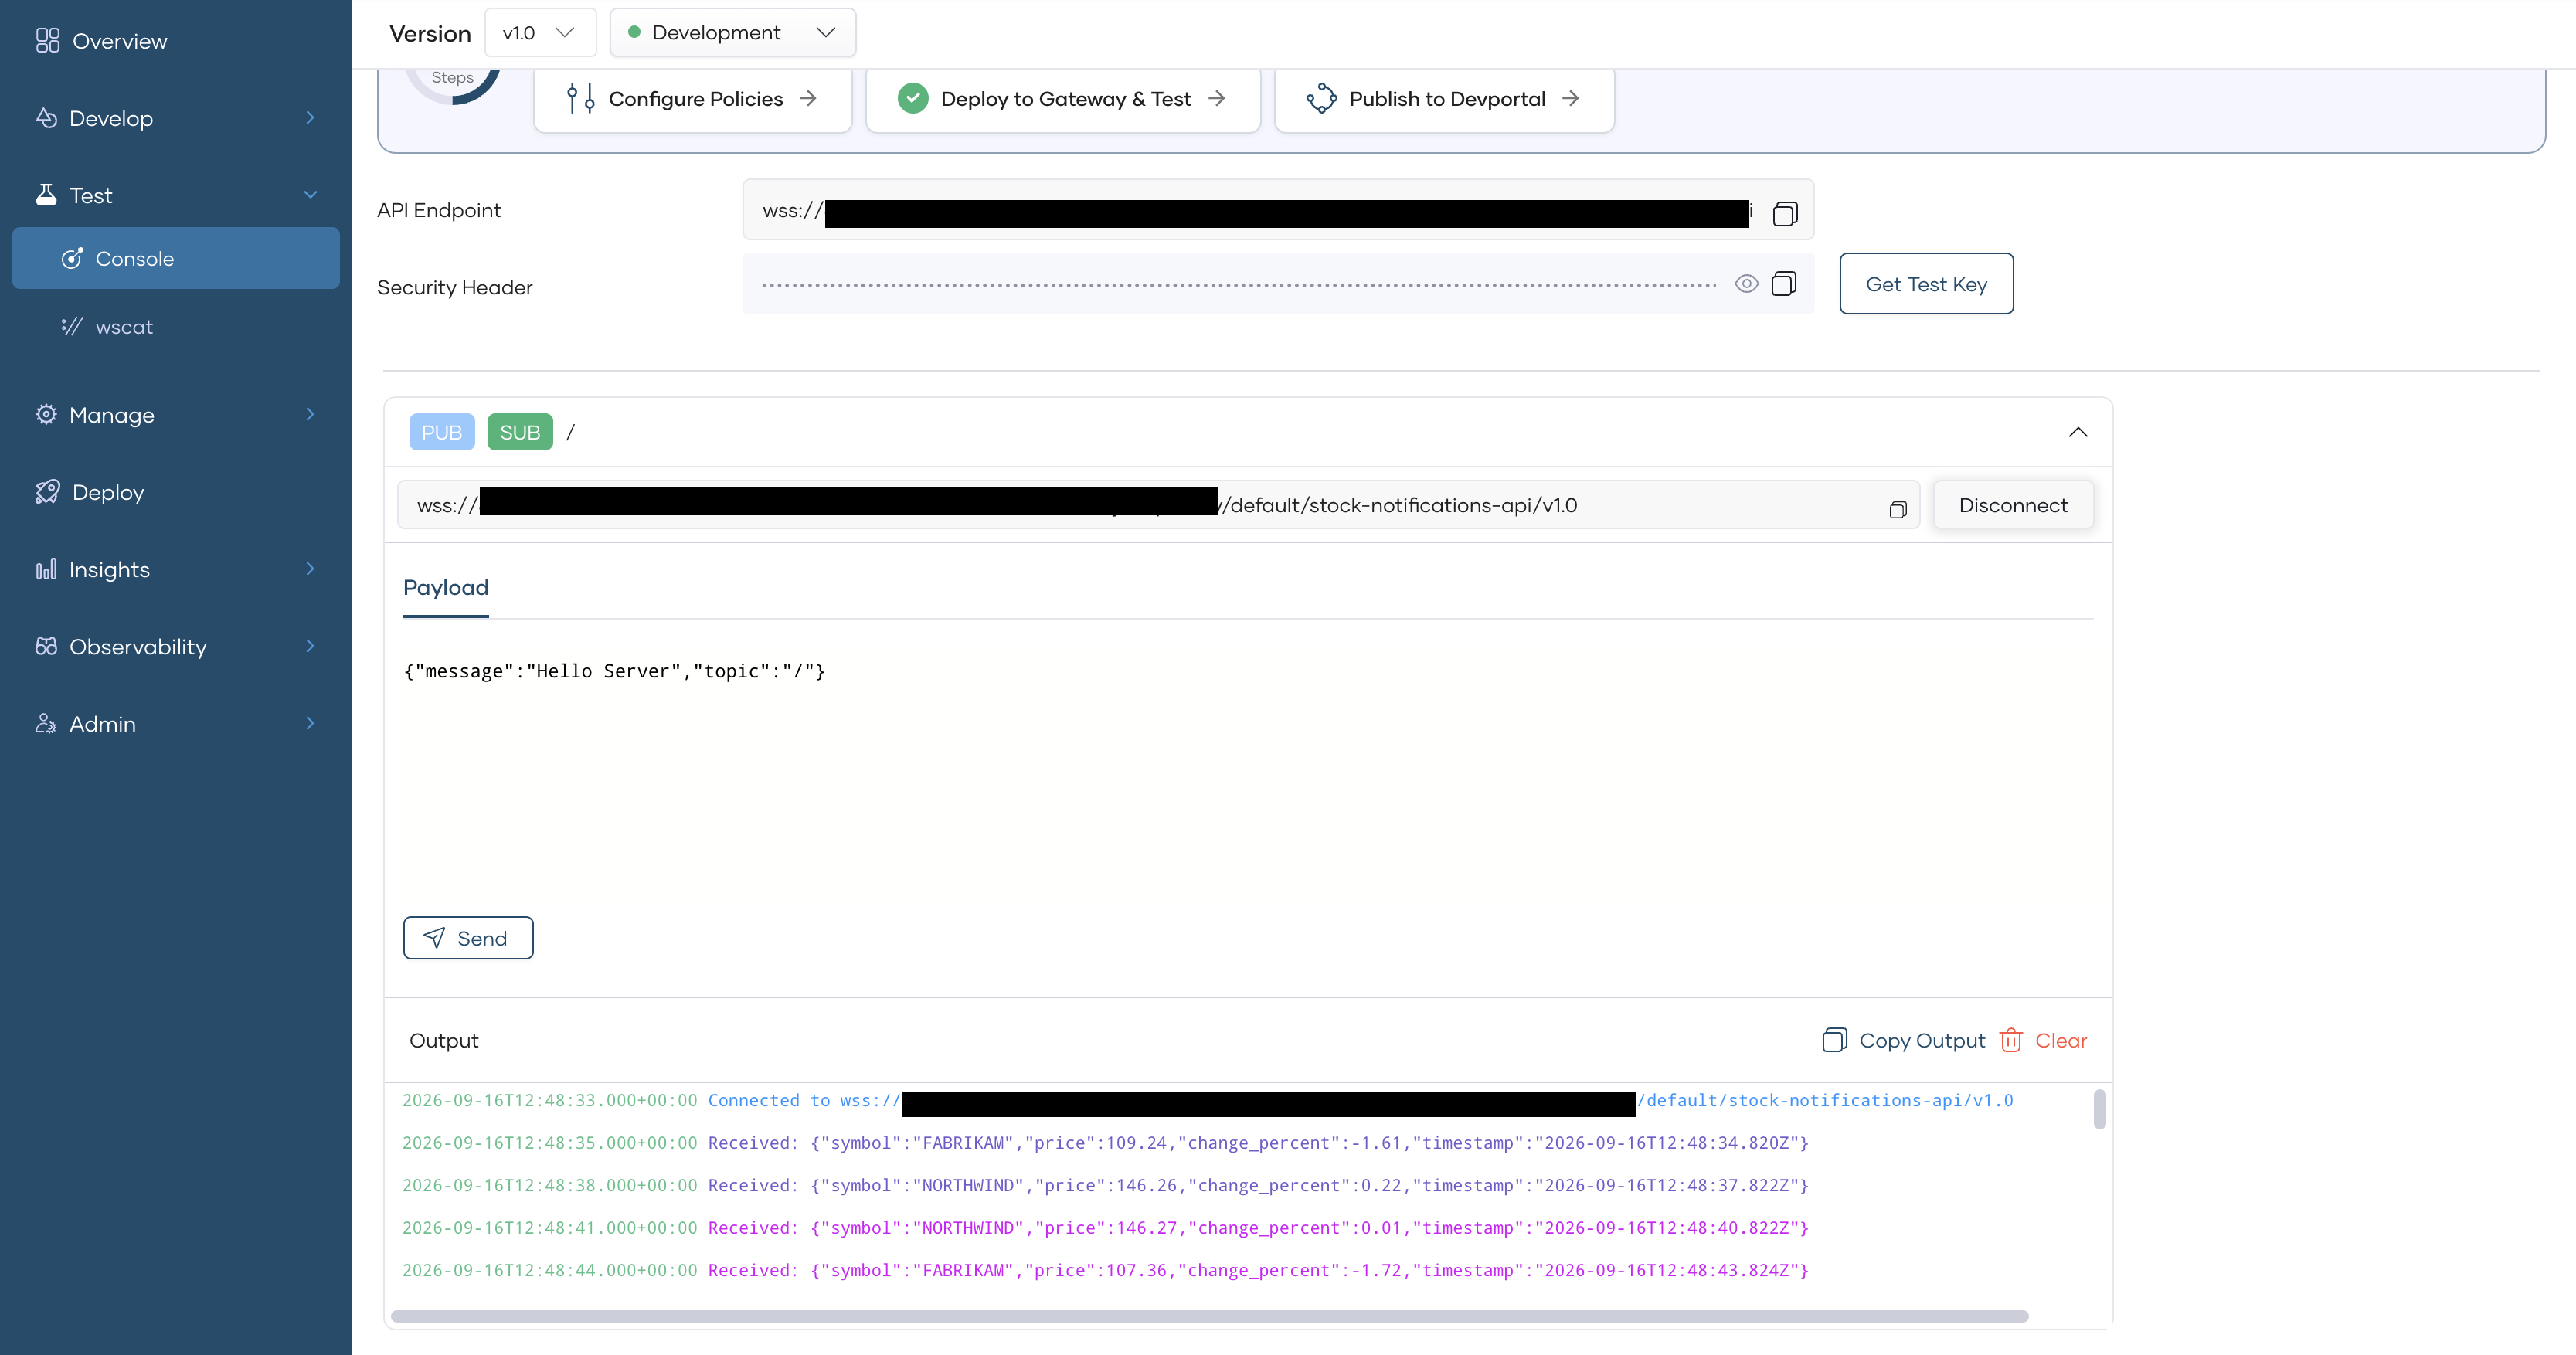Open the Insights section
The width and height of the screenshot is (2576, 1355).
pos(176,569)
